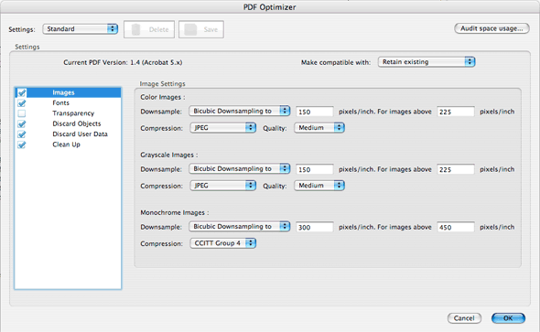Open the Make compatible with dropdown
This screenshot has height=332, width=540.
[427, 62]
